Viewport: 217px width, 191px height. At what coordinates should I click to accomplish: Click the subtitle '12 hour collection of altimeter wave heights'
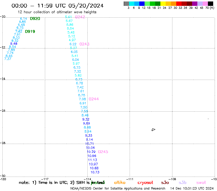(57, 12)
